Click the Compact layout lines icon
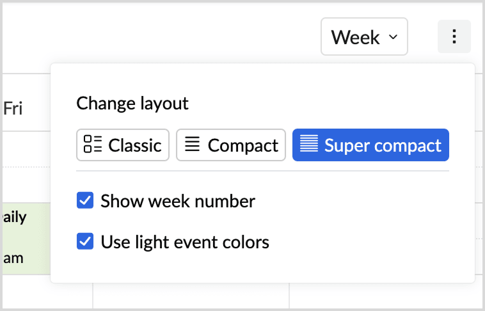This screenshot has width=485, height=311. [192, 145]
